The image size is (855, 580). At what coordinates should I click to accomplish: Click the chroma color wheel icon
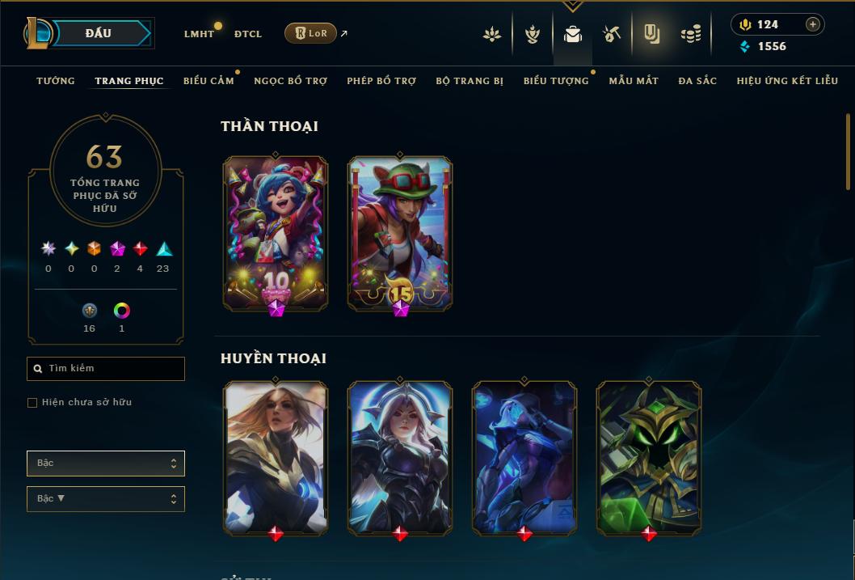[x=121, y=311]
